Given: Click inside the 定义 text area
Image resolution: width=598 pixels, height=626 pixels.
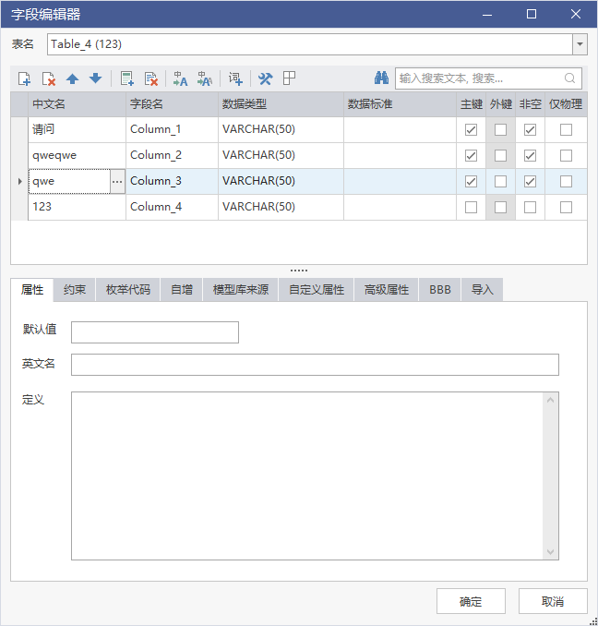Looking at the screenshot, I should 307,476.
